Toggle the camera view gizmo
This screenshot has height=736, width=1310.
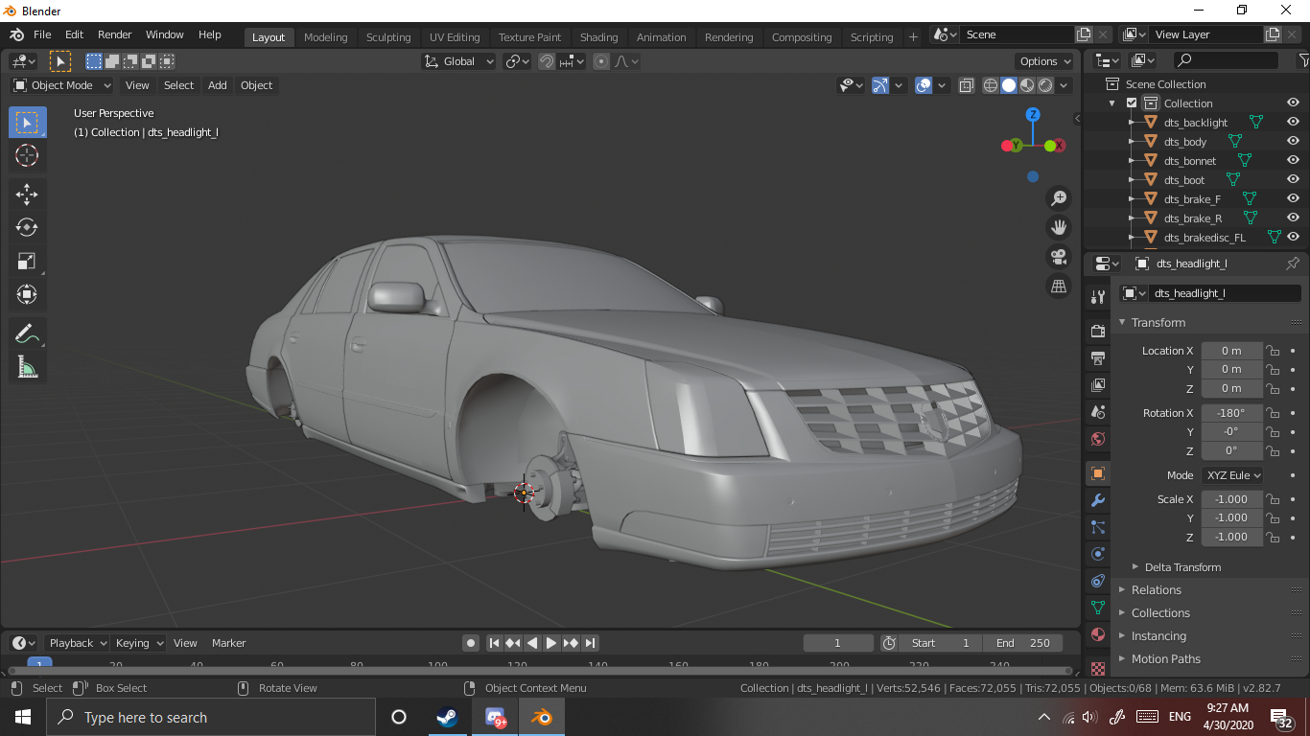click(x=1059, y=257)
